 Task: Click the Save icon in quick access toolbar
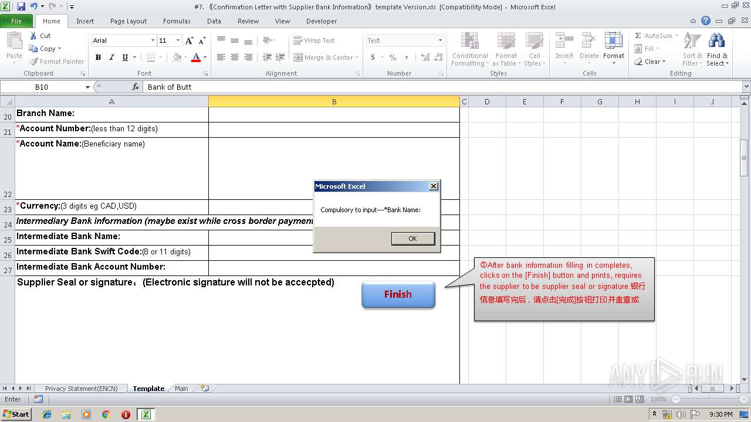pos(21,6)
